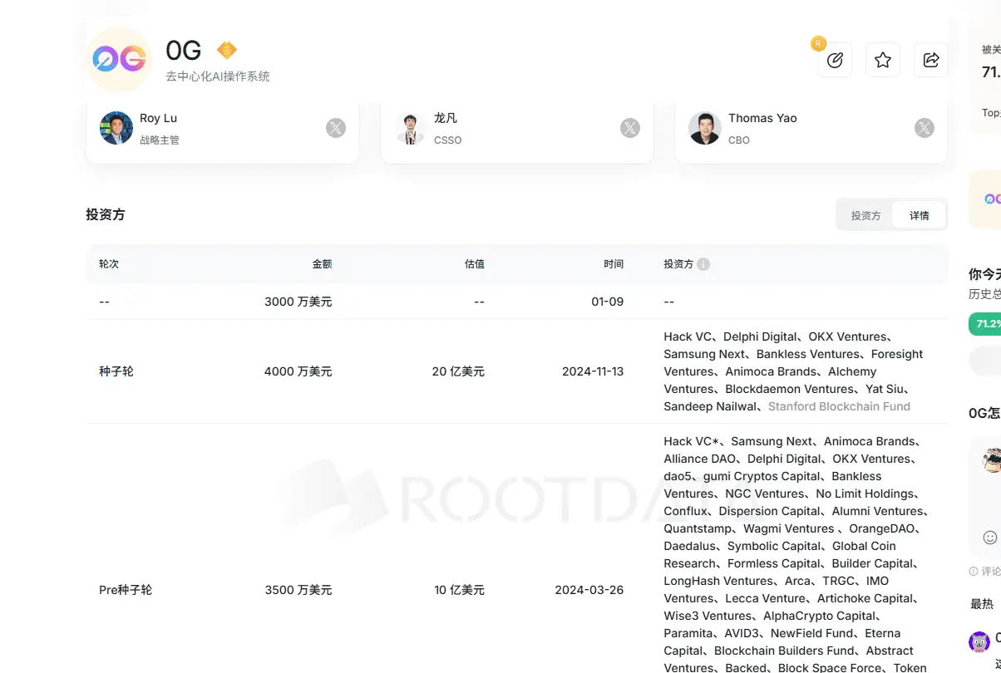The height and width of the screenshot is (673, 1001).
Task: Select the 2024-11-13 date cell
Action: 593,371
